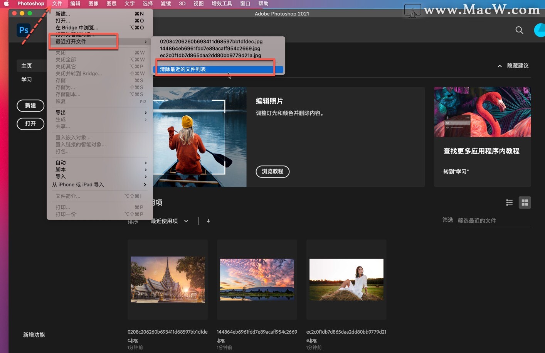Select 清除最近的文件列表
The height and width of the screenshot is (353, 545).
click(x=218, y=69)
